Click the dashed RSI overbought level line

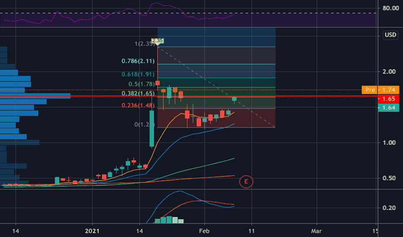tap(189, 13)
